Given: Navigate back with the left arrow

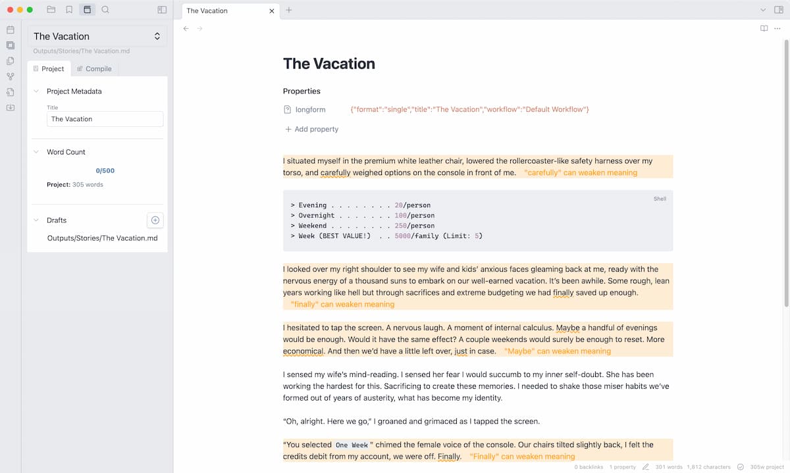Looking at the screenshot, I should 186,28.
